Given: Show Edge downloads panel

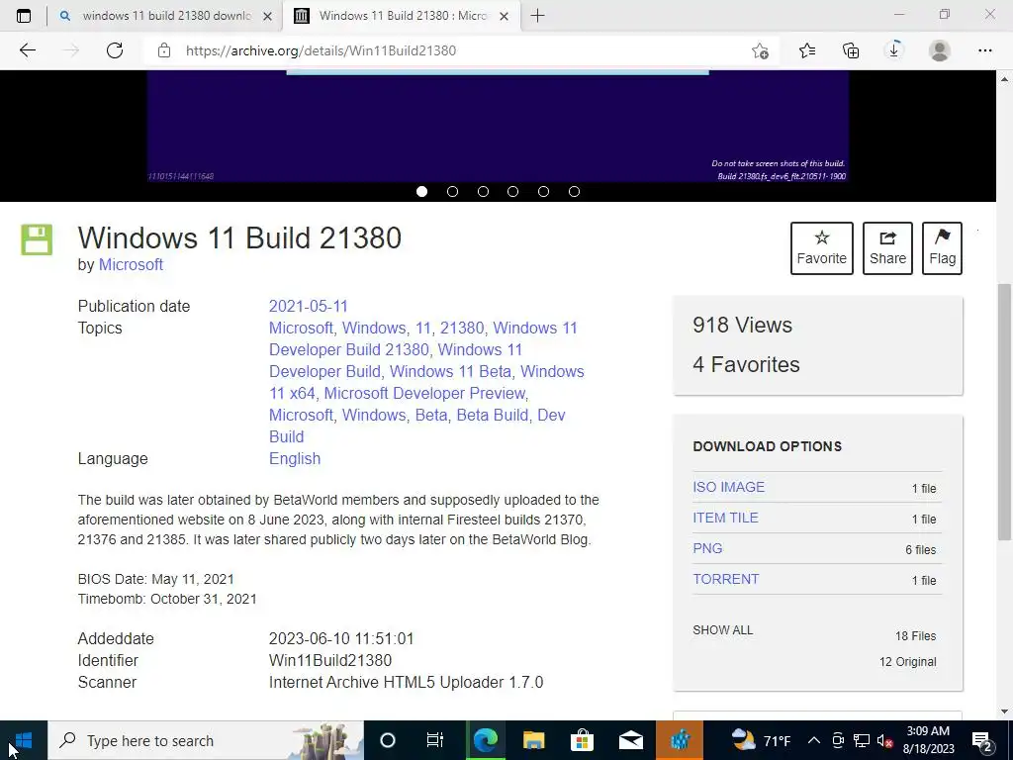Looking at the screenshot, I should coord(894,50).
